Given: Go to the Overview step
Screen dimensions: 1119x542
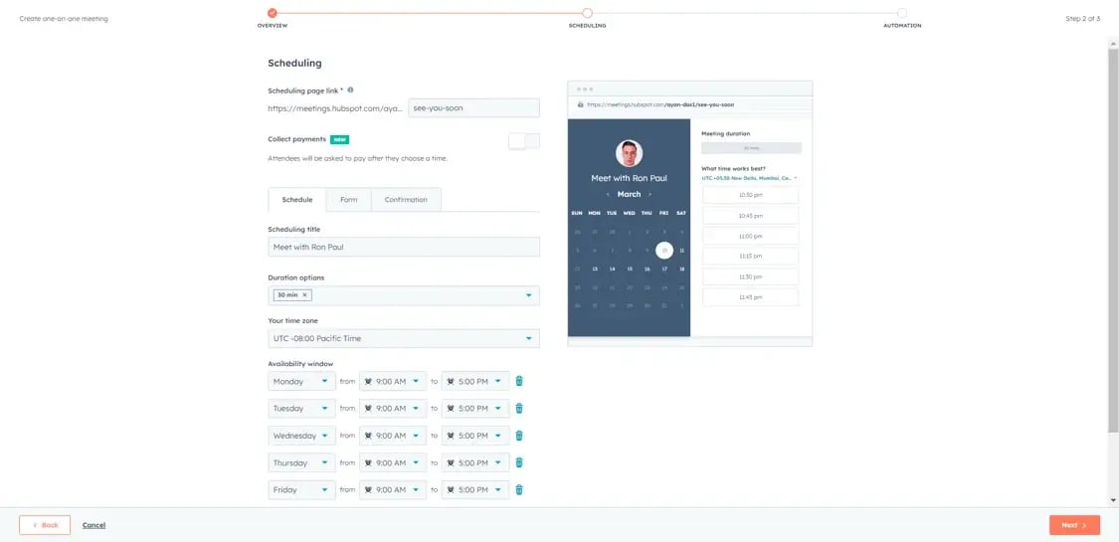Looking at the screenshot, I should [x=272, y=13].
